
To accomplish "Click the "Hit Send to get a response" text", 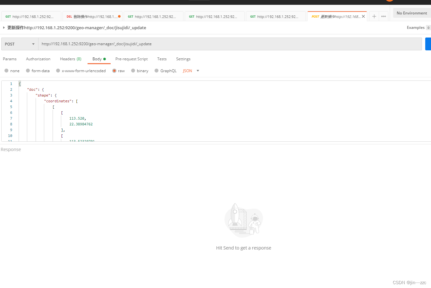I will (x=243, y=248).
